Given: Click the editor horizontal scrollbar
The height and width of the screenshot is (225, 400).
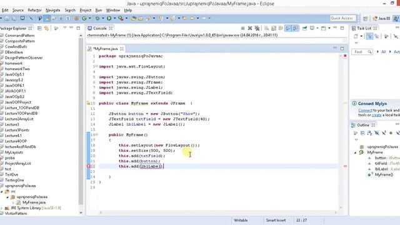Looking at the screenshot, I should pyautogui.click(x=217, y=212).
